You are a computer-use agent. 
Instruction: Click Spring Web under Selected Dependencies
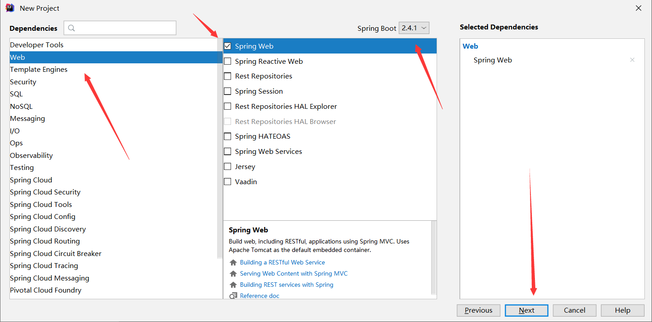pyautogui.click(x=493, y=60)
